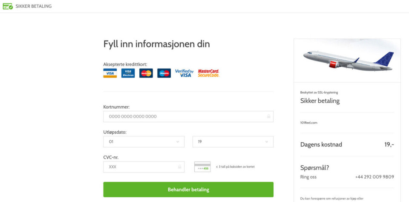The width and height of the screenshot is (409, 202).
Task: Click the airplane image thumbnail
Action: pyautogui.click(x=347, y=61)
